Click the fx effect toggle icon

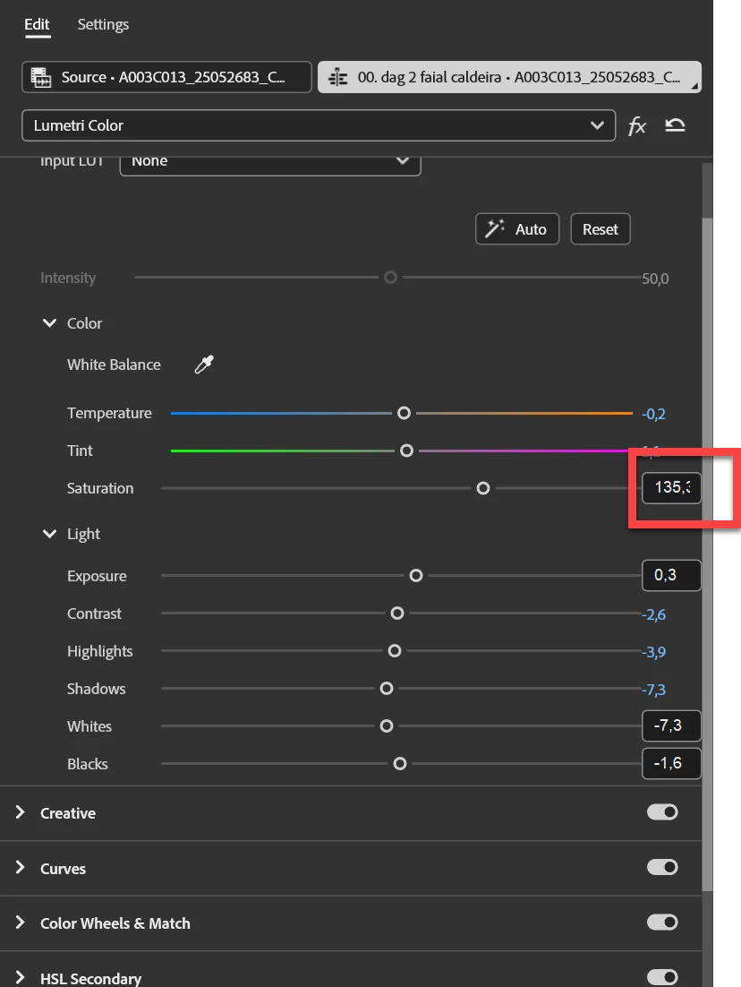636,126
